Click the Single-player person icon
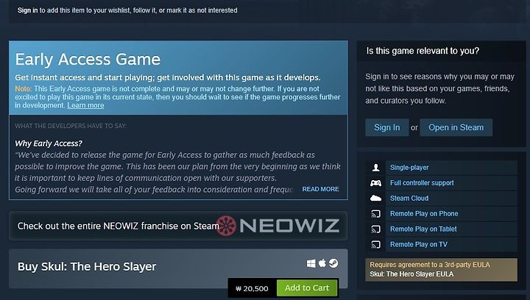The width and height of the screenshot is (530, 300). tap(375, 168)
